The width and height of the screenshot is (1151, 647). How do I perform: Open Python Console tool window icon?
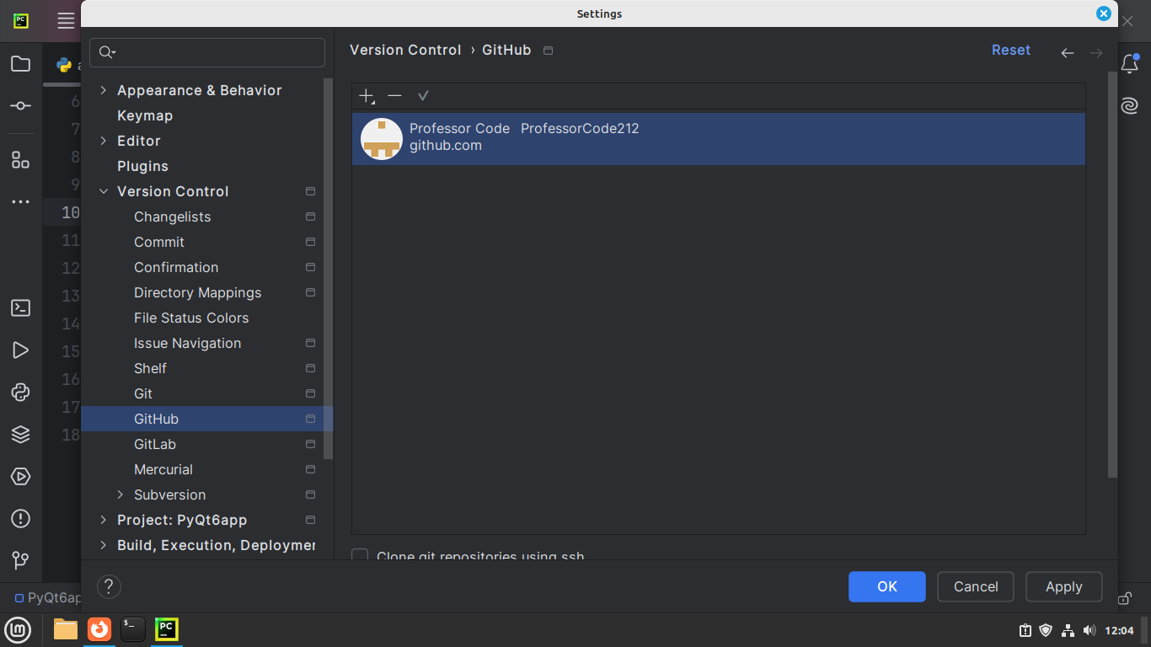(21, 393)
